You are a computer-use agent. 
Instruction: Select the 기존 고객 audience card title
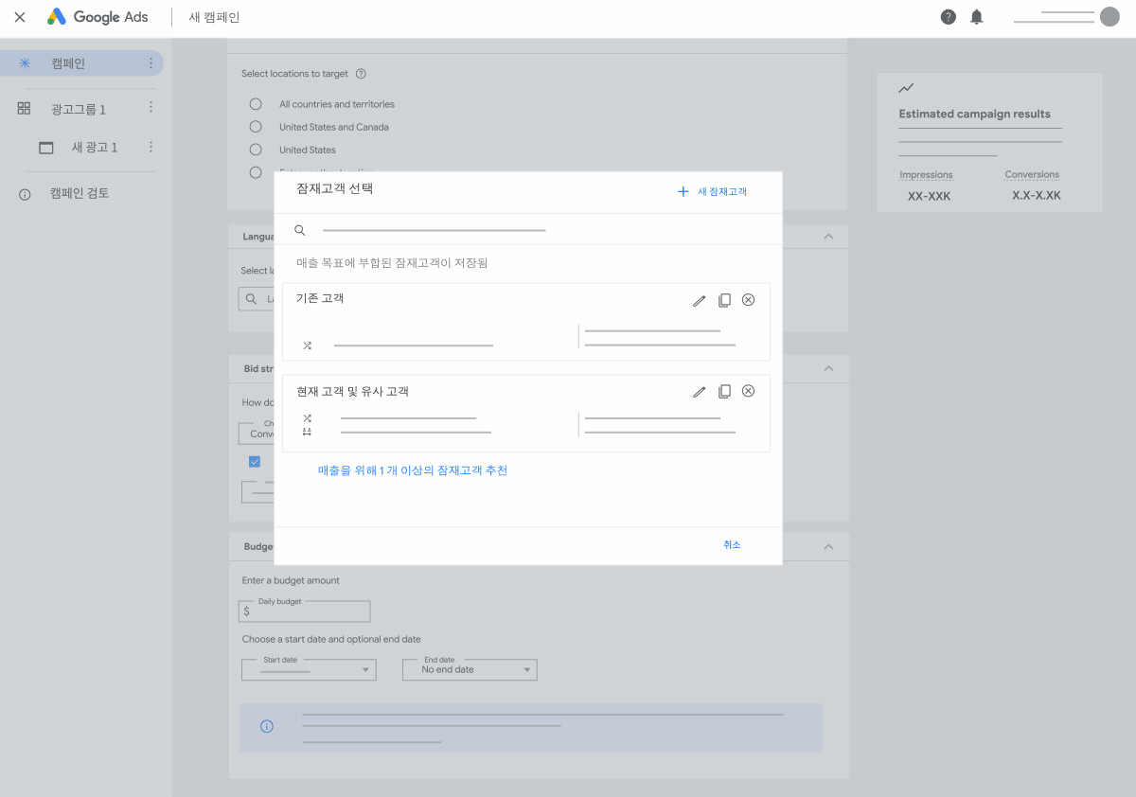coord(320,298)
